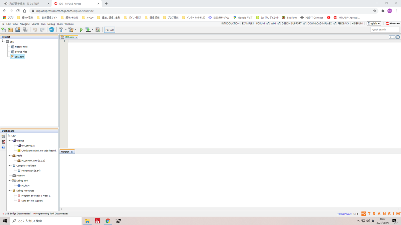
Task: Switch to the Output tab
Action: click(65, 152)
